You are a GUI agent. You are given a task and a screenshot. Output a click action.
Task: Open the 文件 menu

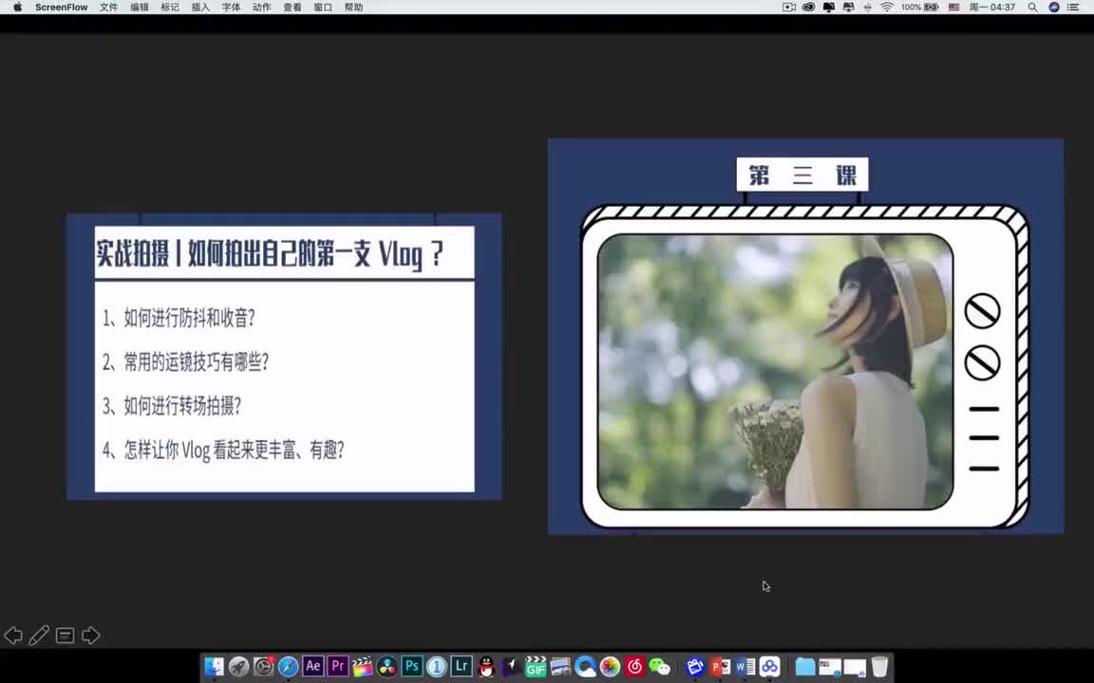pyautogui.click(x=109, y=7)
